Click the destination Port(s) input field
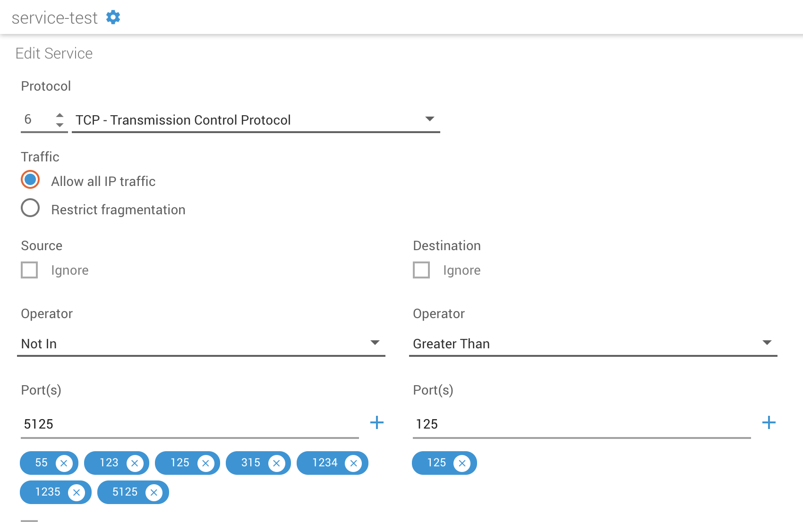Screen dimensions: 803x522 pos(581,424)
